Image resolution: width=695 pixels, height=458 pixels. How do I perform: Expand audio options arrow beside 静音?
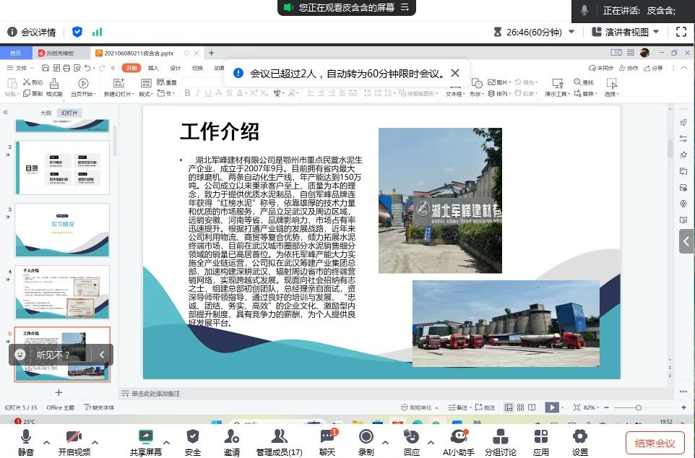[46, 442]
